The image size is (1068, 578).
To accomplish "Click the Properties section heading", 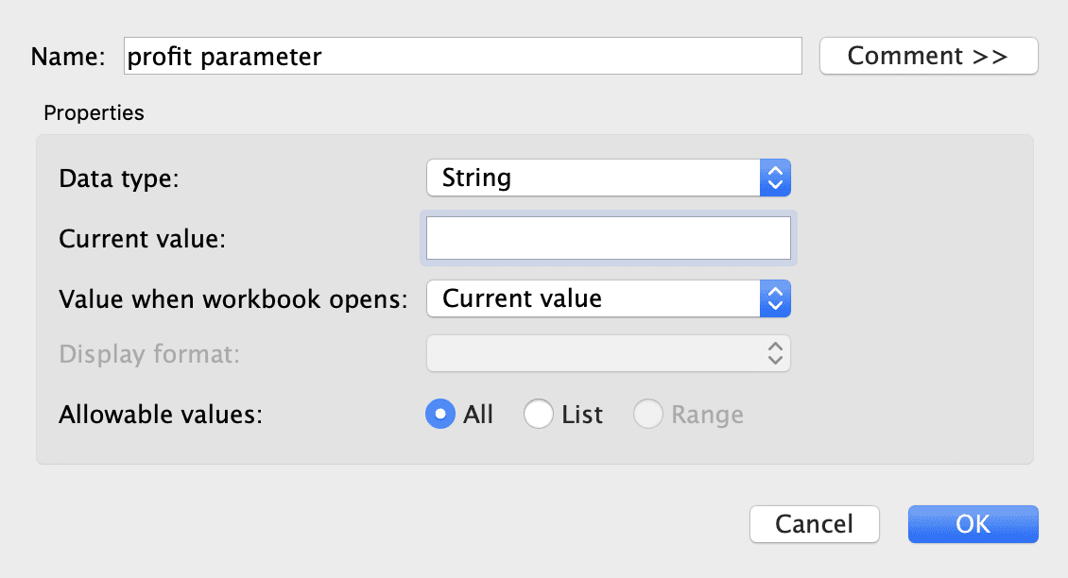I will coord(94,112).
